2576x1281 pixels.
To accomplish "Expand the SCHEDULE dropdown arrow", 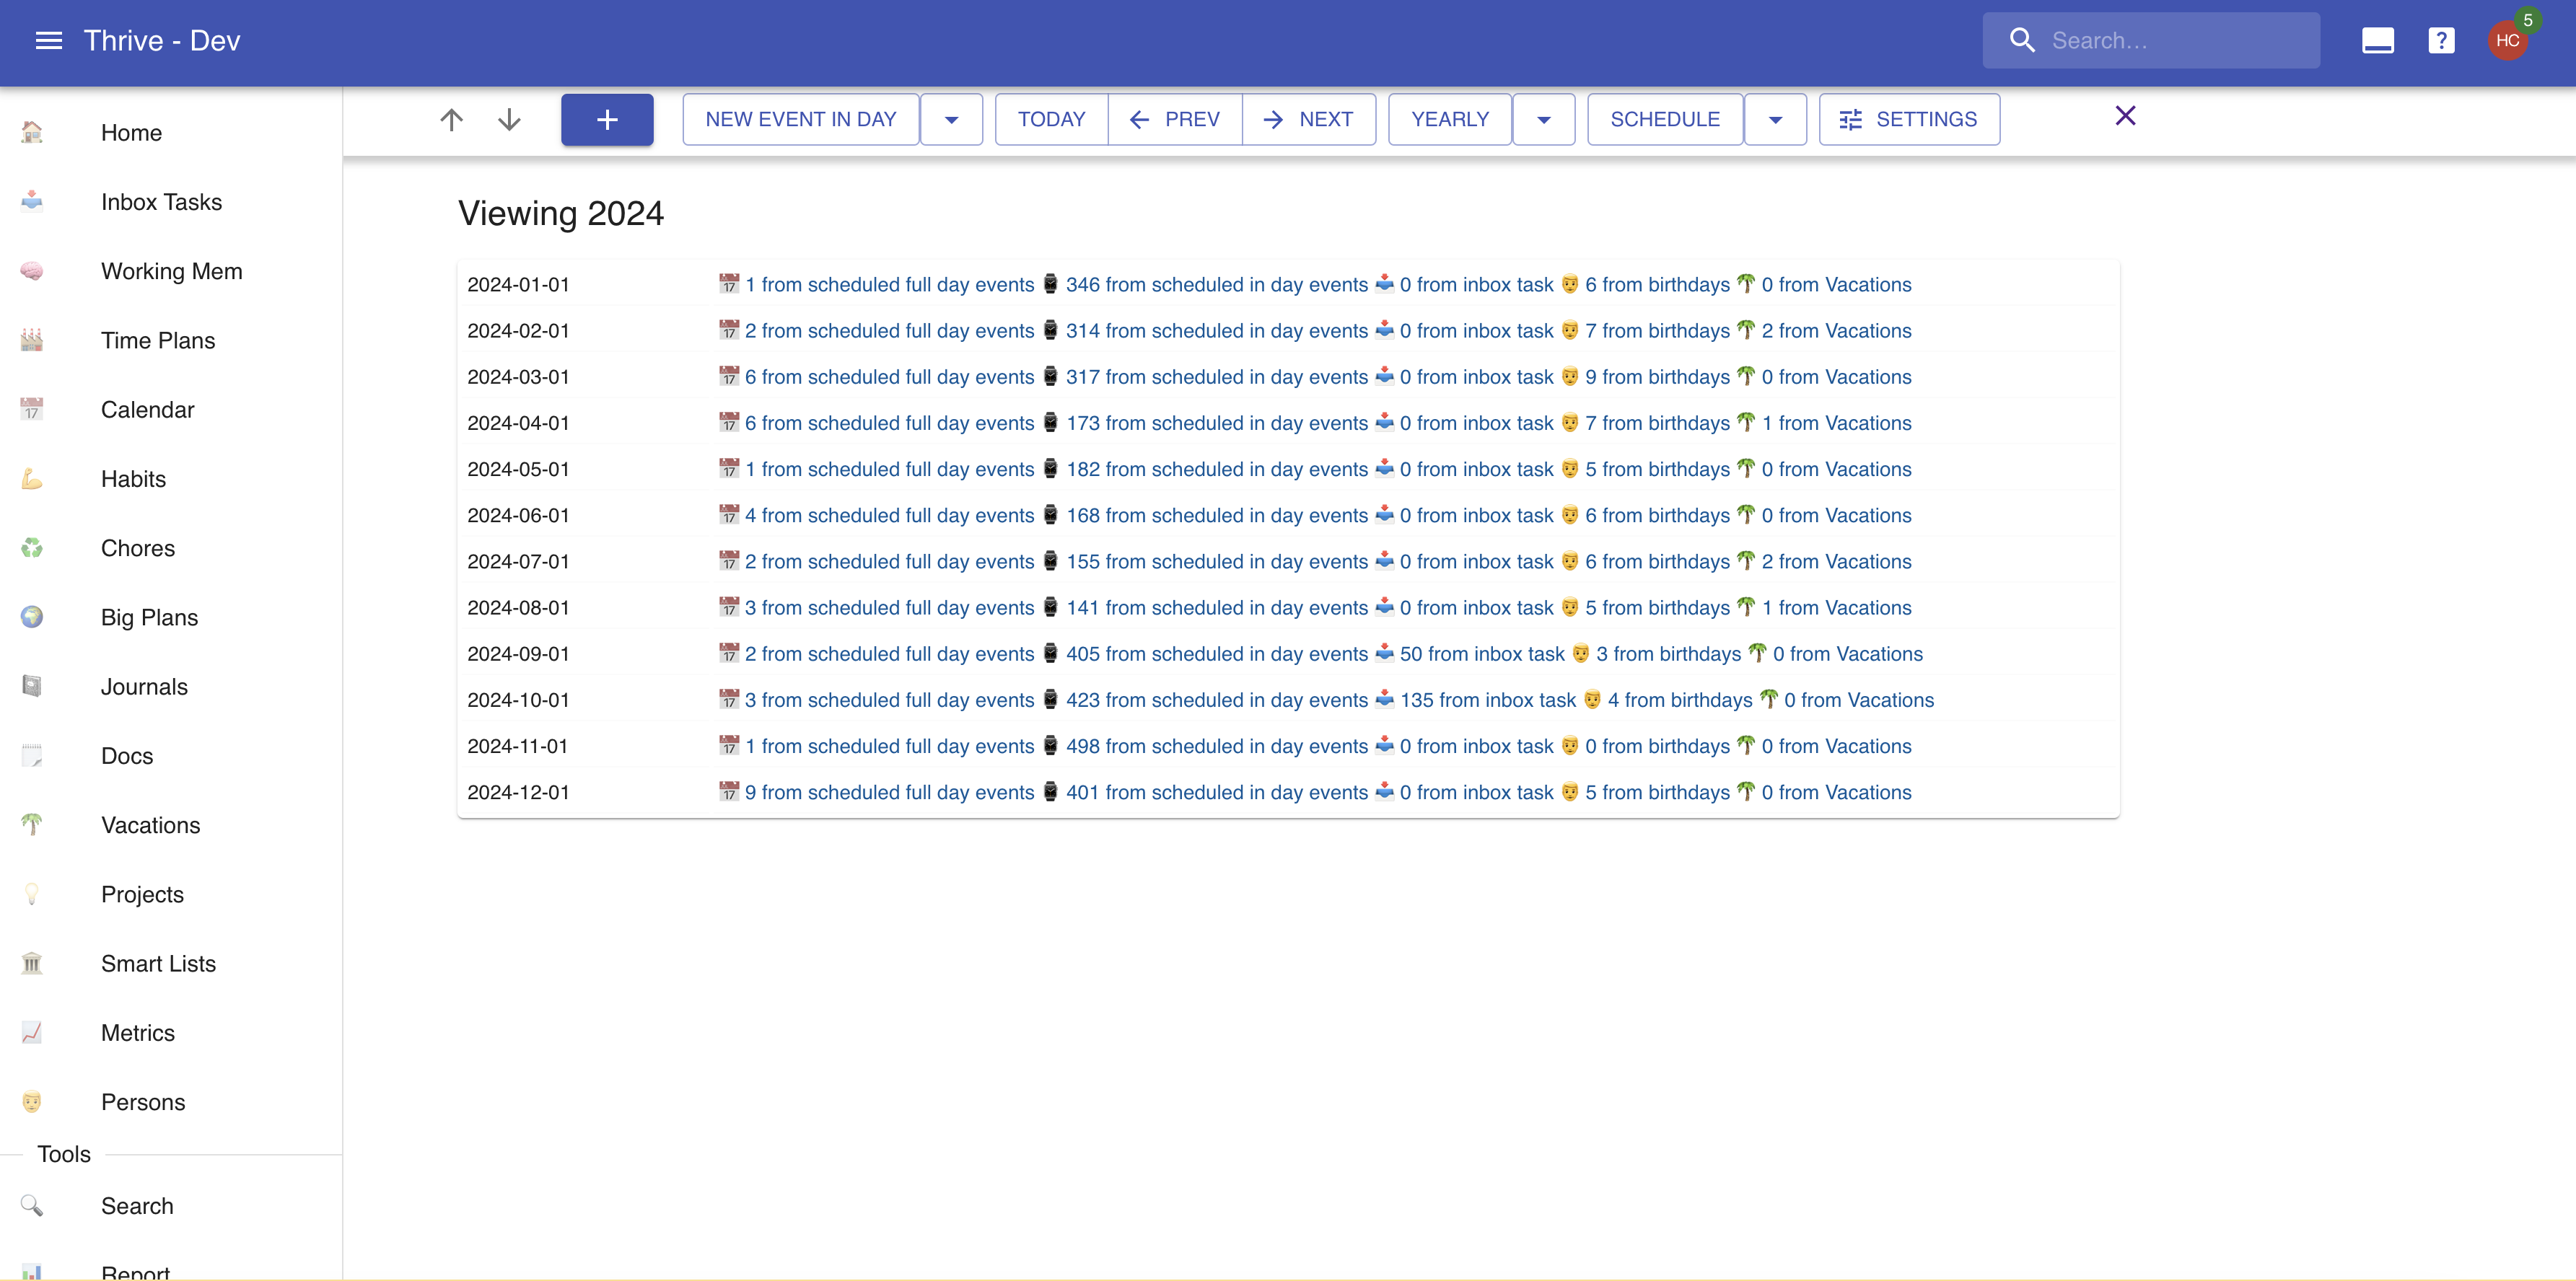I will [x=1776, y=119].
